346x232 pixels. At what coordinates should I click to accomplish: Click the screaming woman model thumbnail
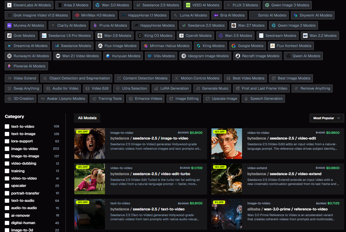[90, 144]
